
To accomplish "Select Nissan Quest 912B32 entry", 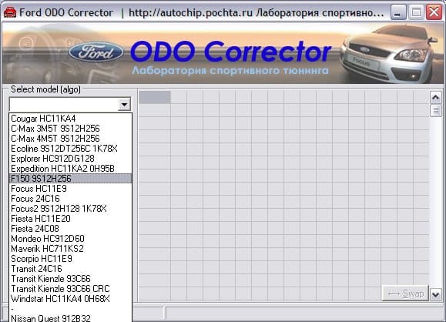I will 71,318.
